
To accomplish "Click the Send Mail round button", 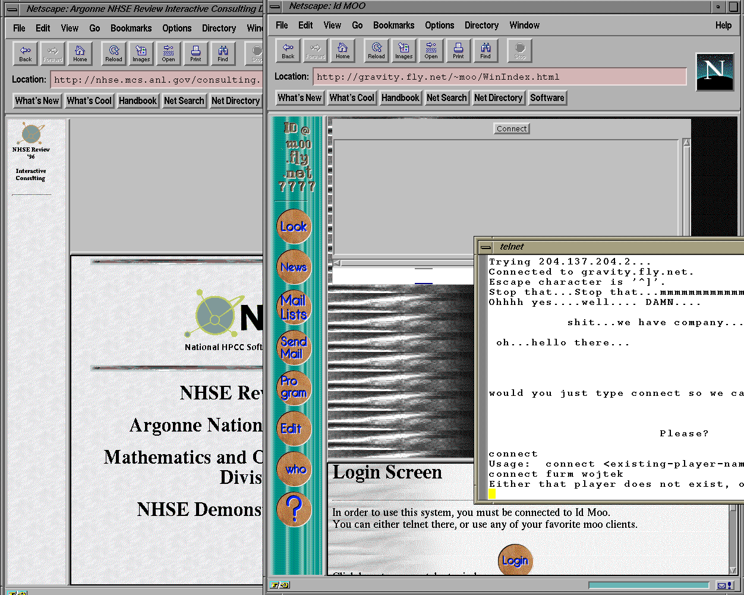I will (294, 348).
